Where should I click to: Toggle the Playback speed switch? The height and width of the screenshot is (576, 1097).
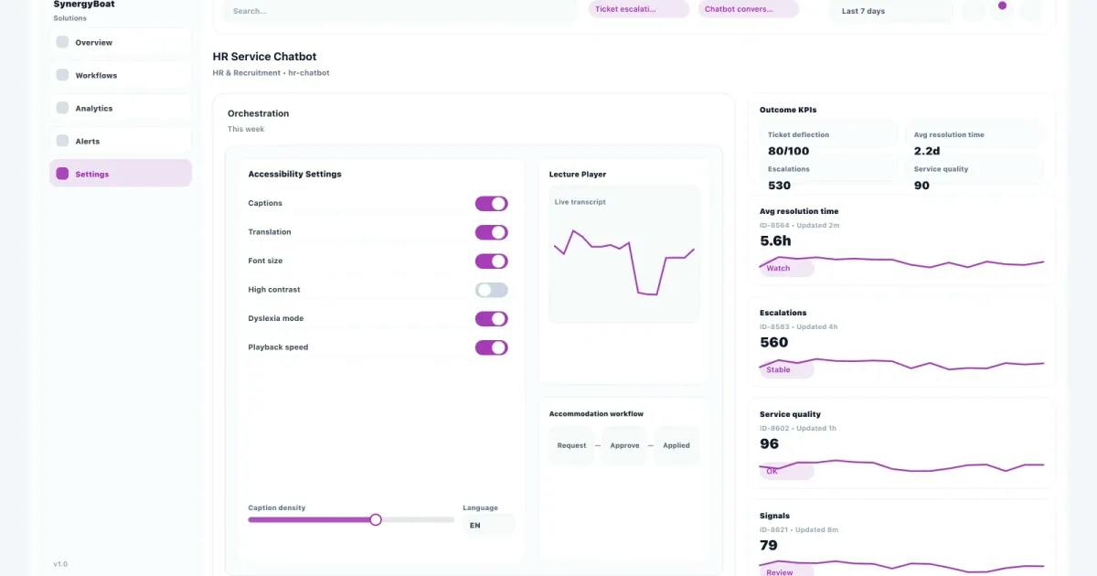tap(491, 347)
